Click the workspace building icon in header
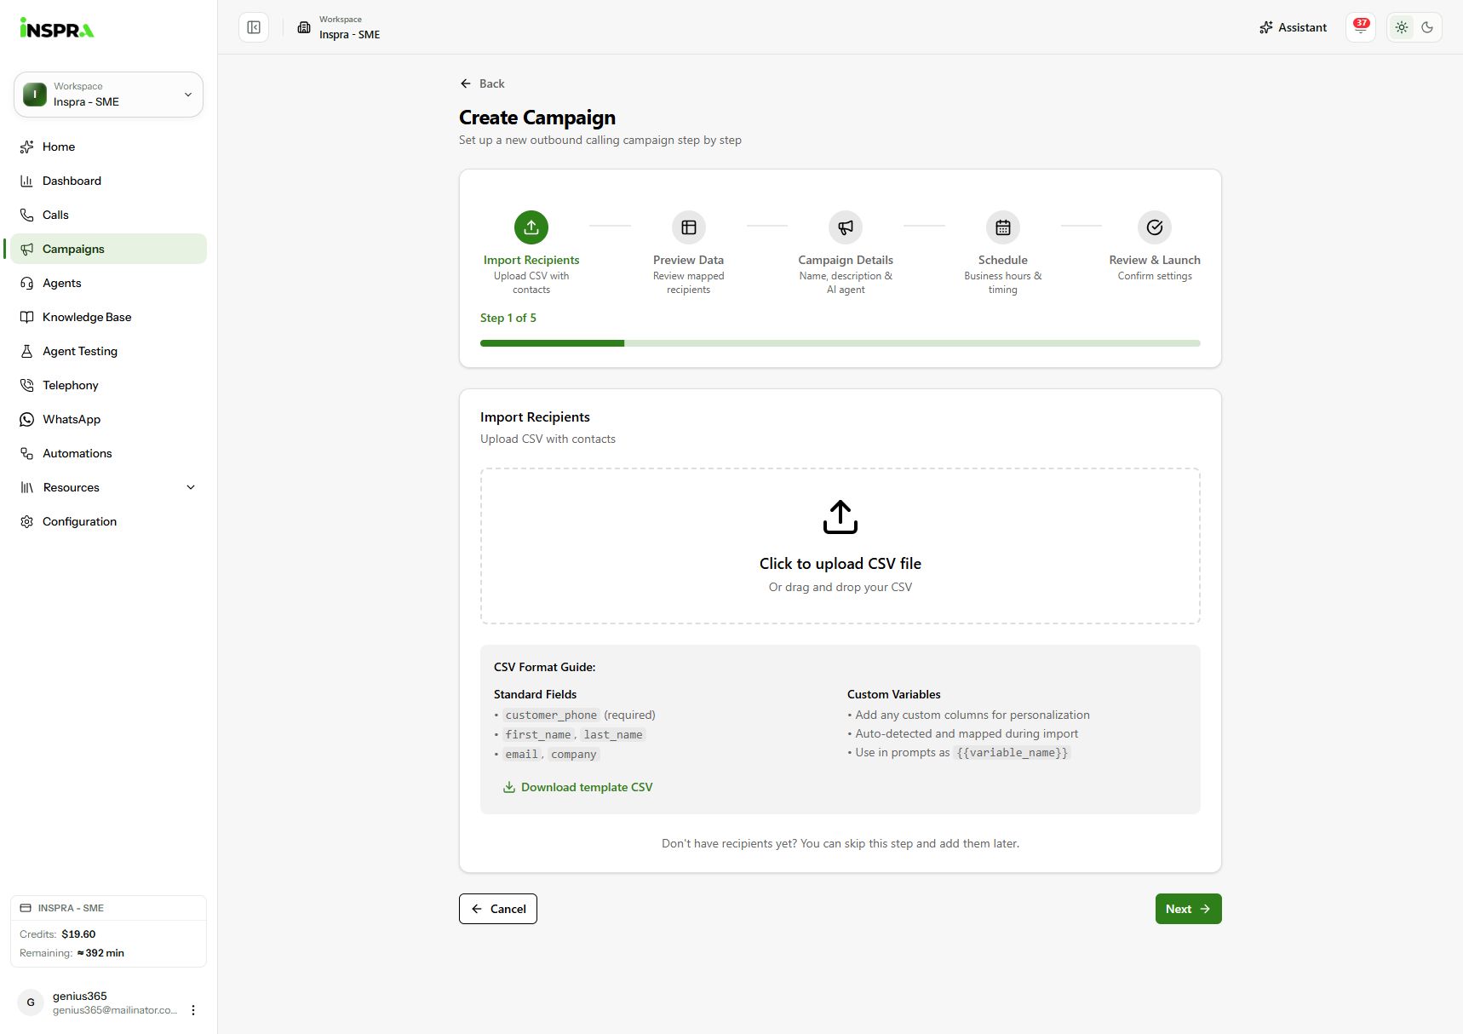The width and height of the screenshot is (1463, 1034). tap(304, 27)
